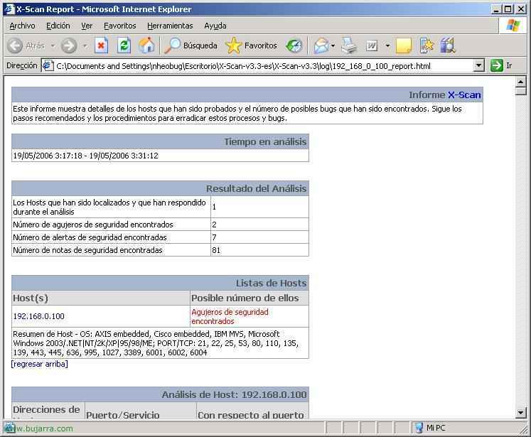Image resolution: width=531 pixels, height=437 pixels.
Task: Click the vertical scrollbar up arrow
Action: click(x=520, y=82)
